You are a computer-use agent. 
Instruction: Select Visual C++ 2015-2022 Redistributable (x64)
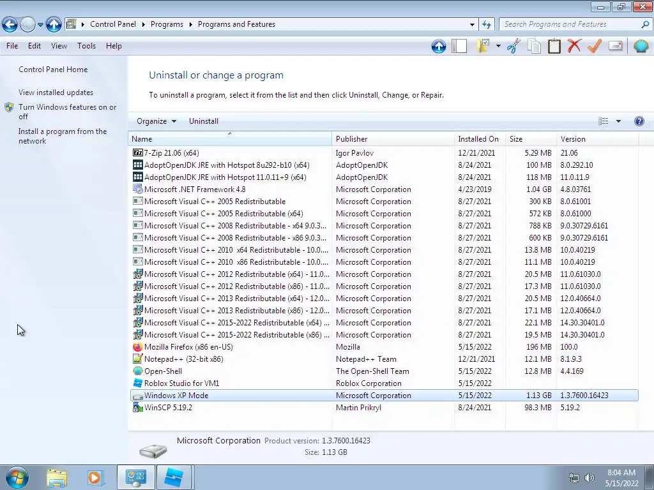384,322
